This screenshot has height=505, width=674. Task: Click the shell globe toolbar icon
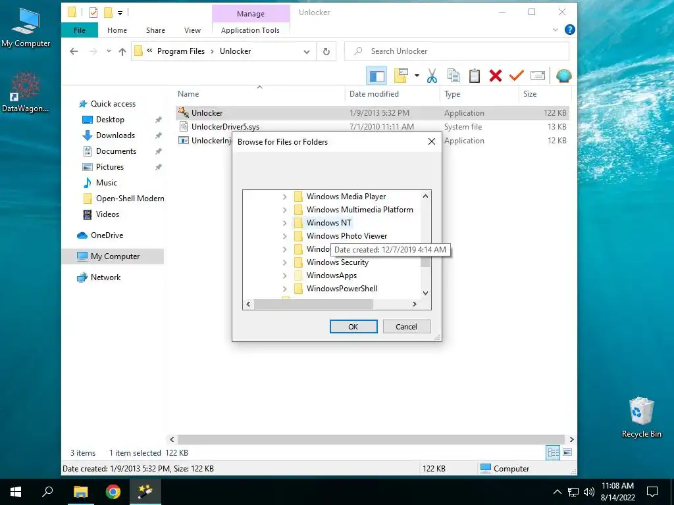coord(563,76)
